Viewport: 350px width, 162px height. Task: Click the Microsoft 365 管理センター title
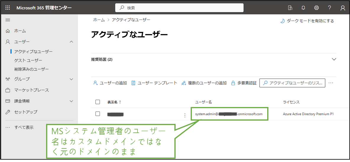(44, 8)
